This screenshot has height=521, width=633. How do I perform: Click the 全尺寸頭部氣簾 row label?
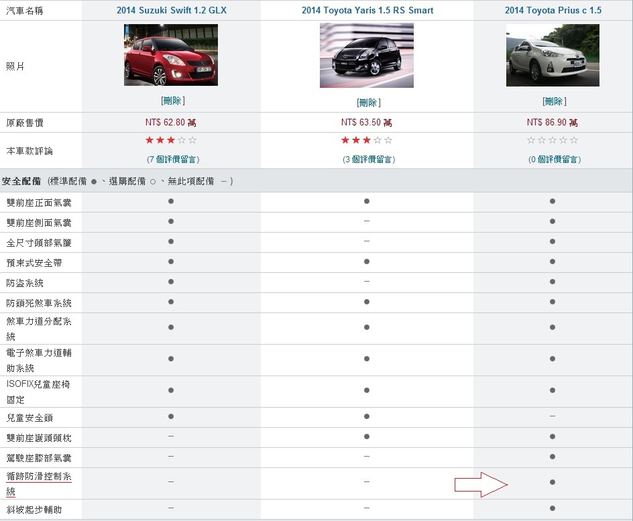[39, 243]
